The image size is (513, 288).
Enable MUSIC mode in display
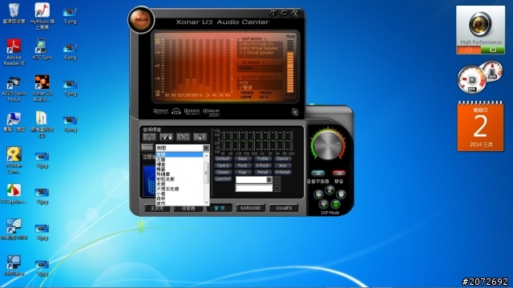click(265, 93)
